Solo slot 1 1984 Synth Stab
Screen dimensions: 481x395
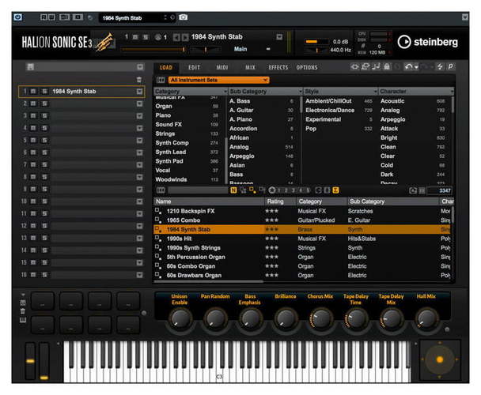(x=44, y=92)
